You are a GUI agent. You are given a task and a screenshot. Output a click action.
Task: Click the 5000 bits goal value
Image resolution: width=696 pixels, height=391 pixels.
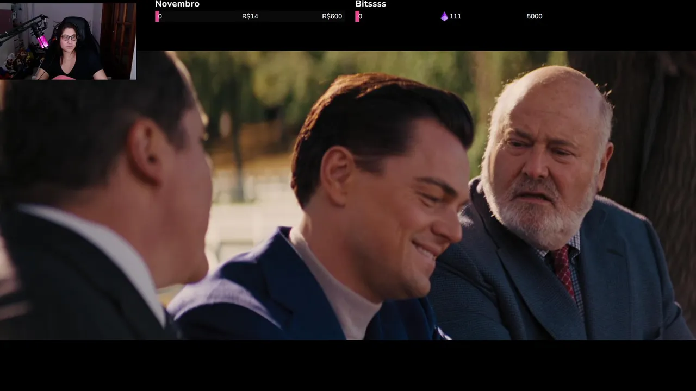click(x=535, y=16)
